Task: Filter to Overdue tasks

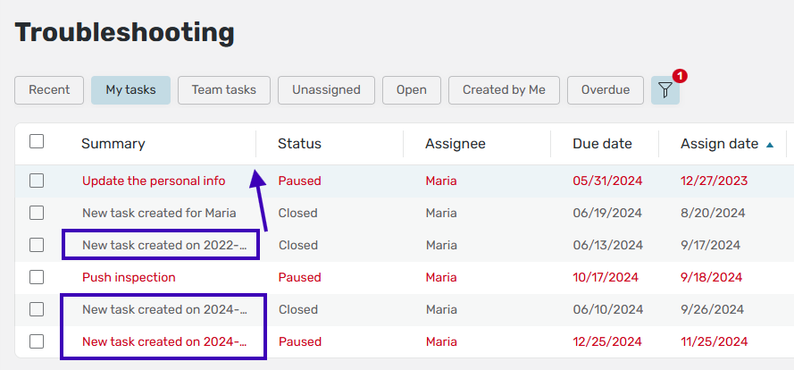Action: [605, 90]
